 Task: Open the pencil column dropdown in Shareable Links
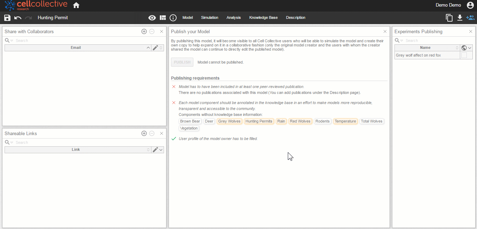click(x=161, y=150)
